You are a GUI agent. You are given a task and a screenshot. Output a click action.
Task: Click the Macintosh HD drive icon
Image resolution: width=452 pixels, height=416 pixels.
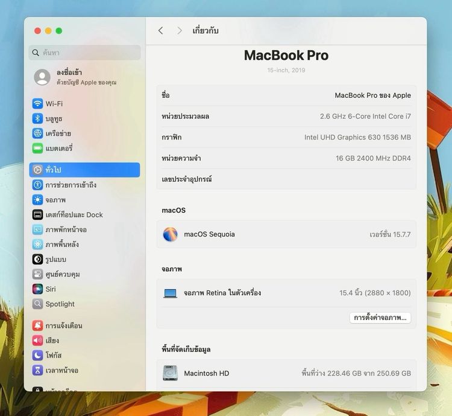tap(170, 373)
